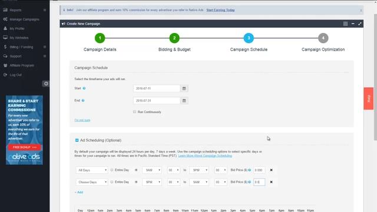Screen dimensions: 377x212
Task: Click grid icon in Create New Campaign header
Action: pos(345,24)
